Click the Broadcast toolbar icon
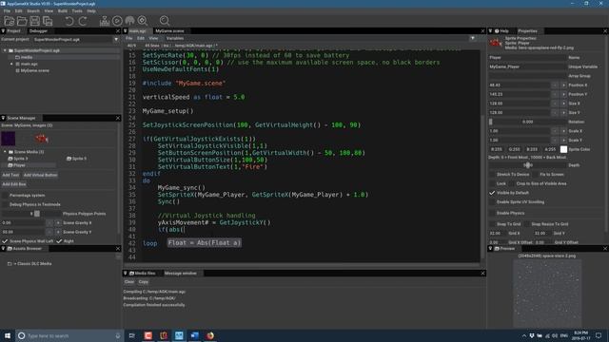 129,21
